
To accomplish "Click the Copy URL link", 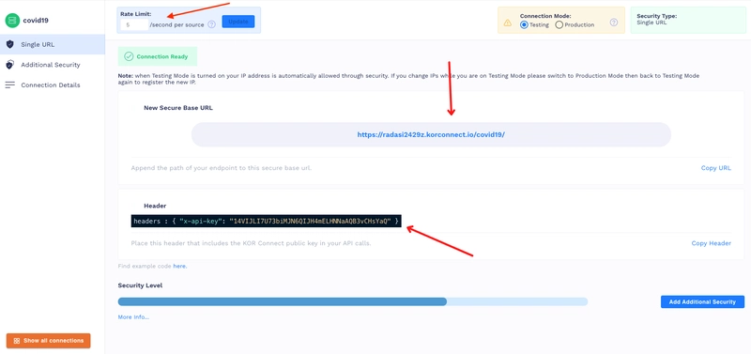I will point(716,168).
